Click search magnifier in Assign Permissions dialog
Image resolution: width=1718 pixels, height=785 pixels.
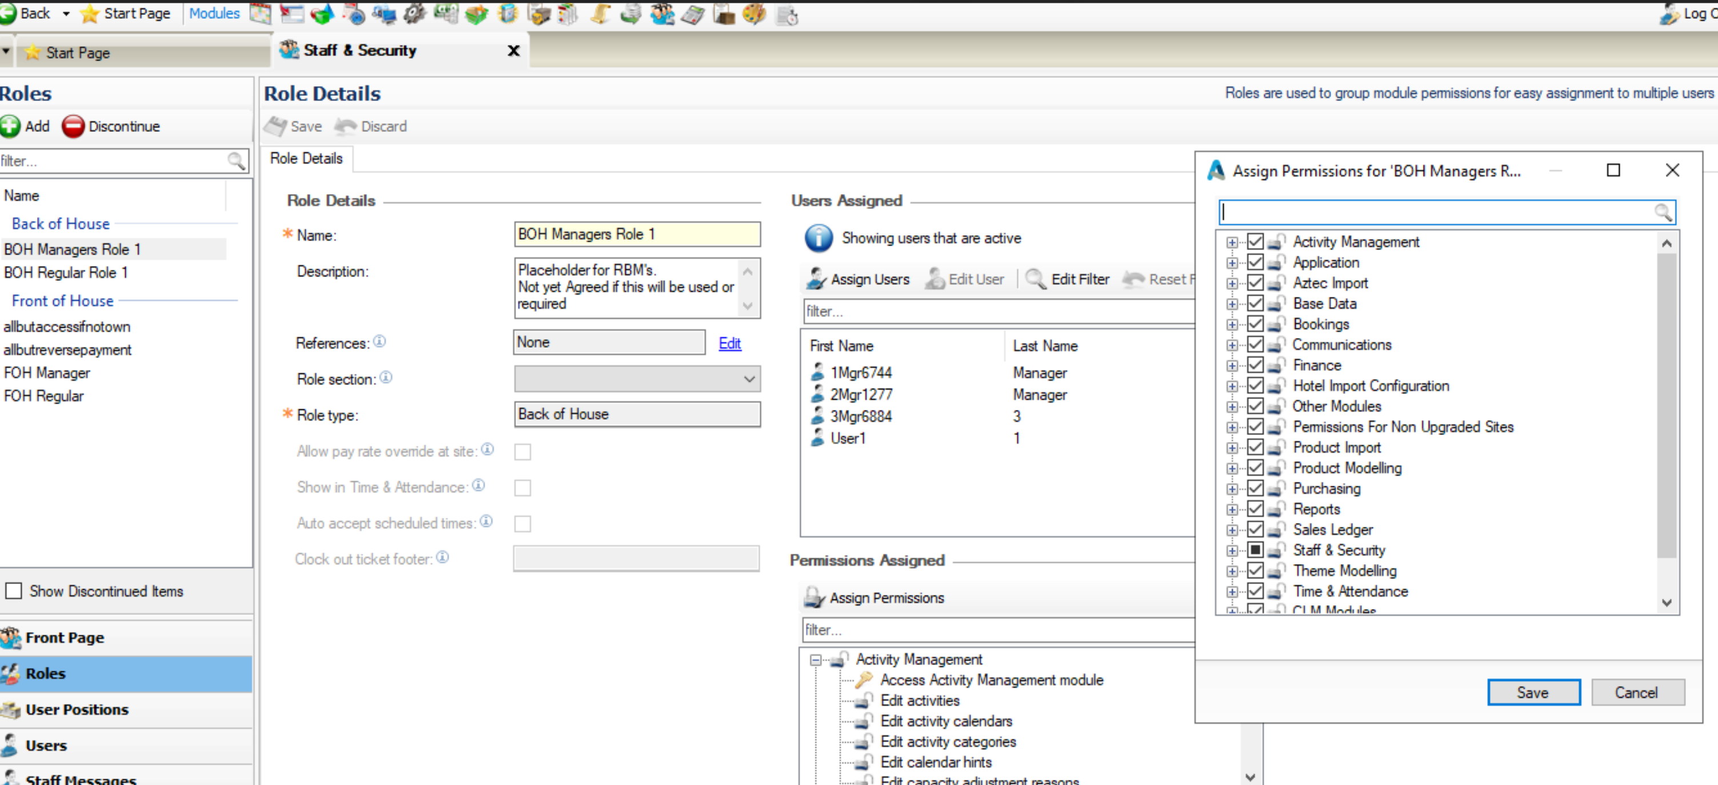1663,212
